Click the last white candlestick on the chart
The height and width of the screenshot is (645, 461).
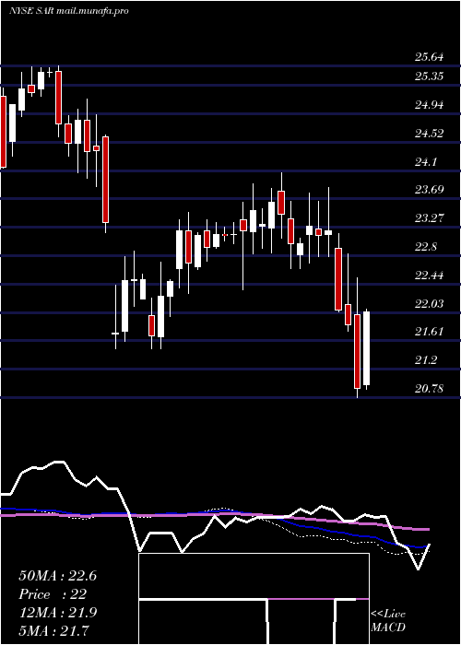pyautogui.click(x=366, y=348)
